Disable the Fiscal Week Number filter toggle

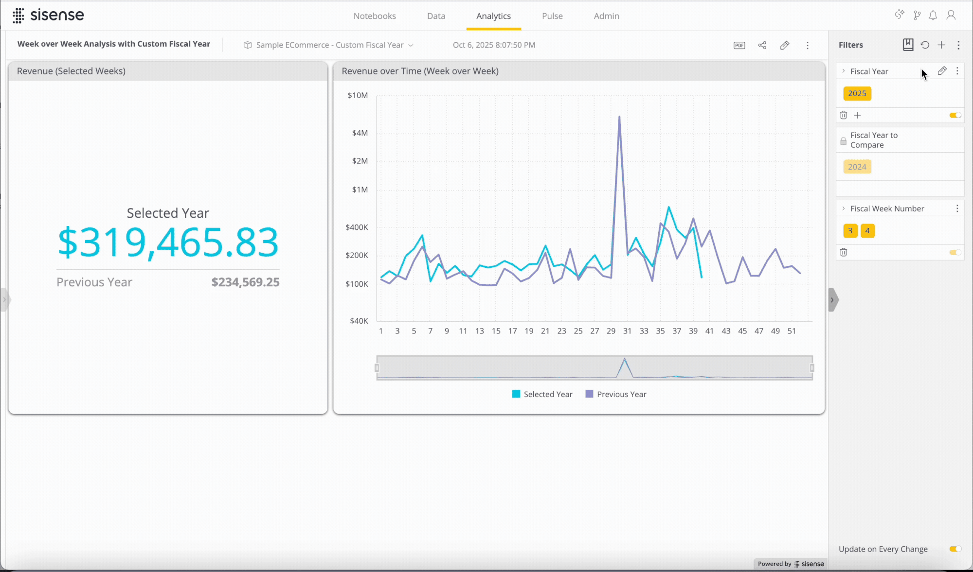click(955, 252)
